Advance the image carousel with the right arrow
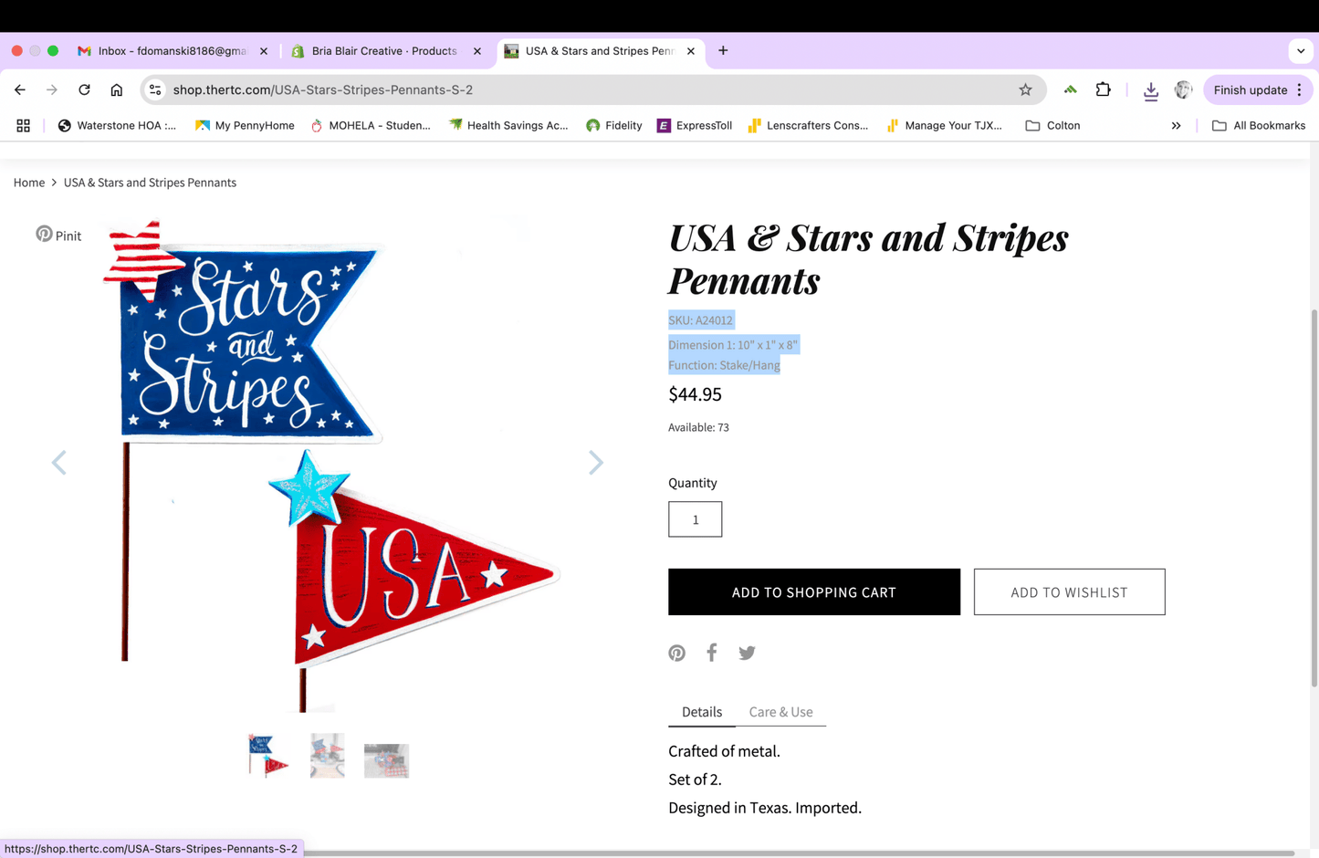1319x858 pixels. pos(595,463)
